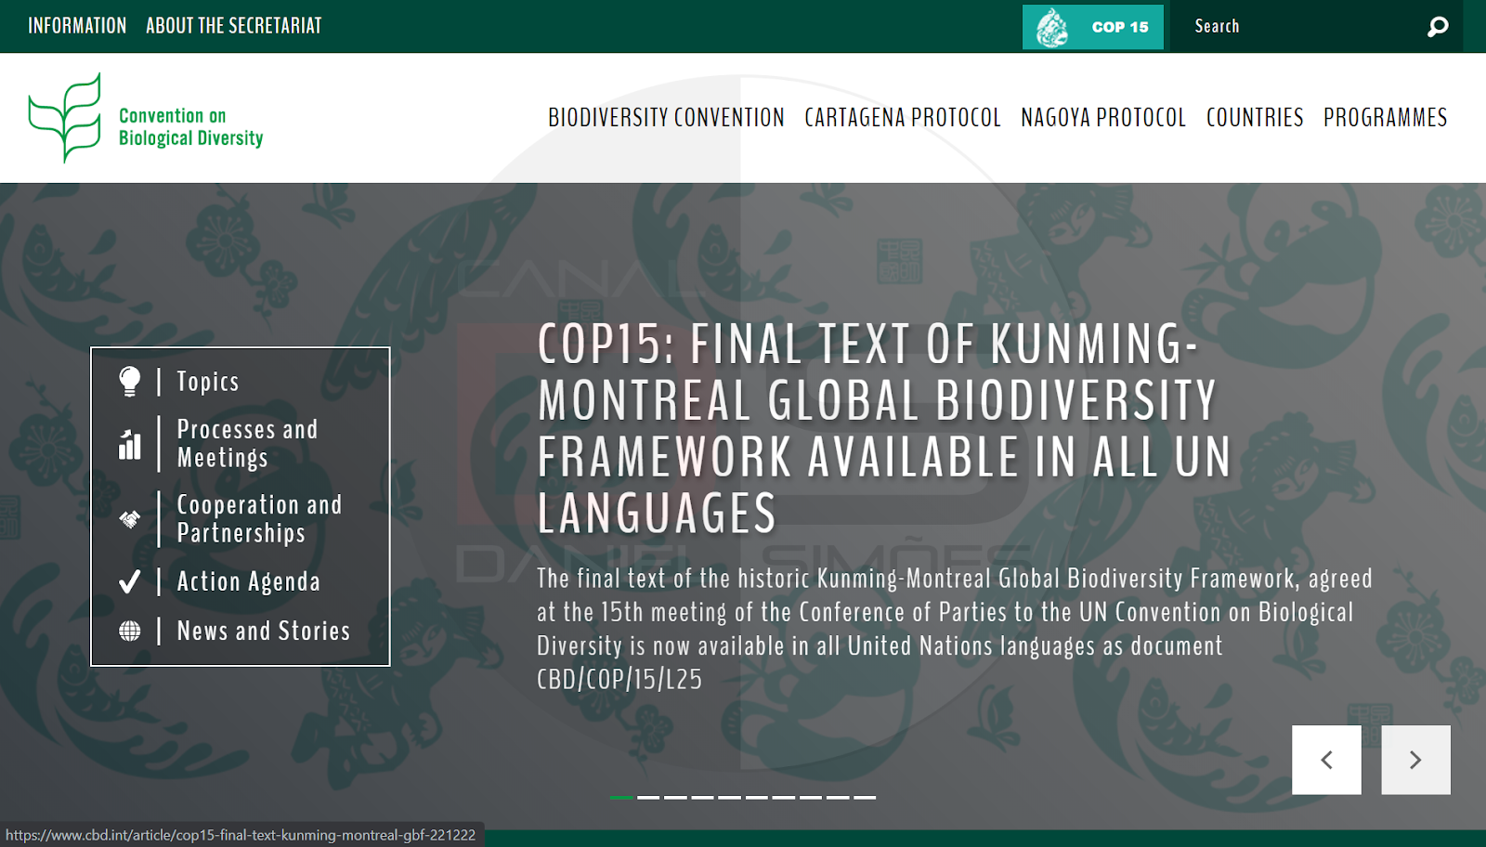Image resolution: width=1486 pixels, height=847 pixels.
Task: Open the Programmes menu
Action: tap(1386, 118)
